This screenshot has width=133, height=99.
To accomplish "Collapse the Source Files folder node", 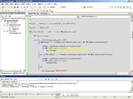I will 4,31.
